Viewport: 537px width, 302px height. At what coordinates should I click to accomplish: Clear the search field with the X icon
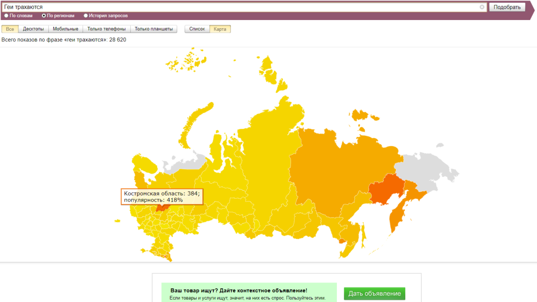[x=482, y=7]
